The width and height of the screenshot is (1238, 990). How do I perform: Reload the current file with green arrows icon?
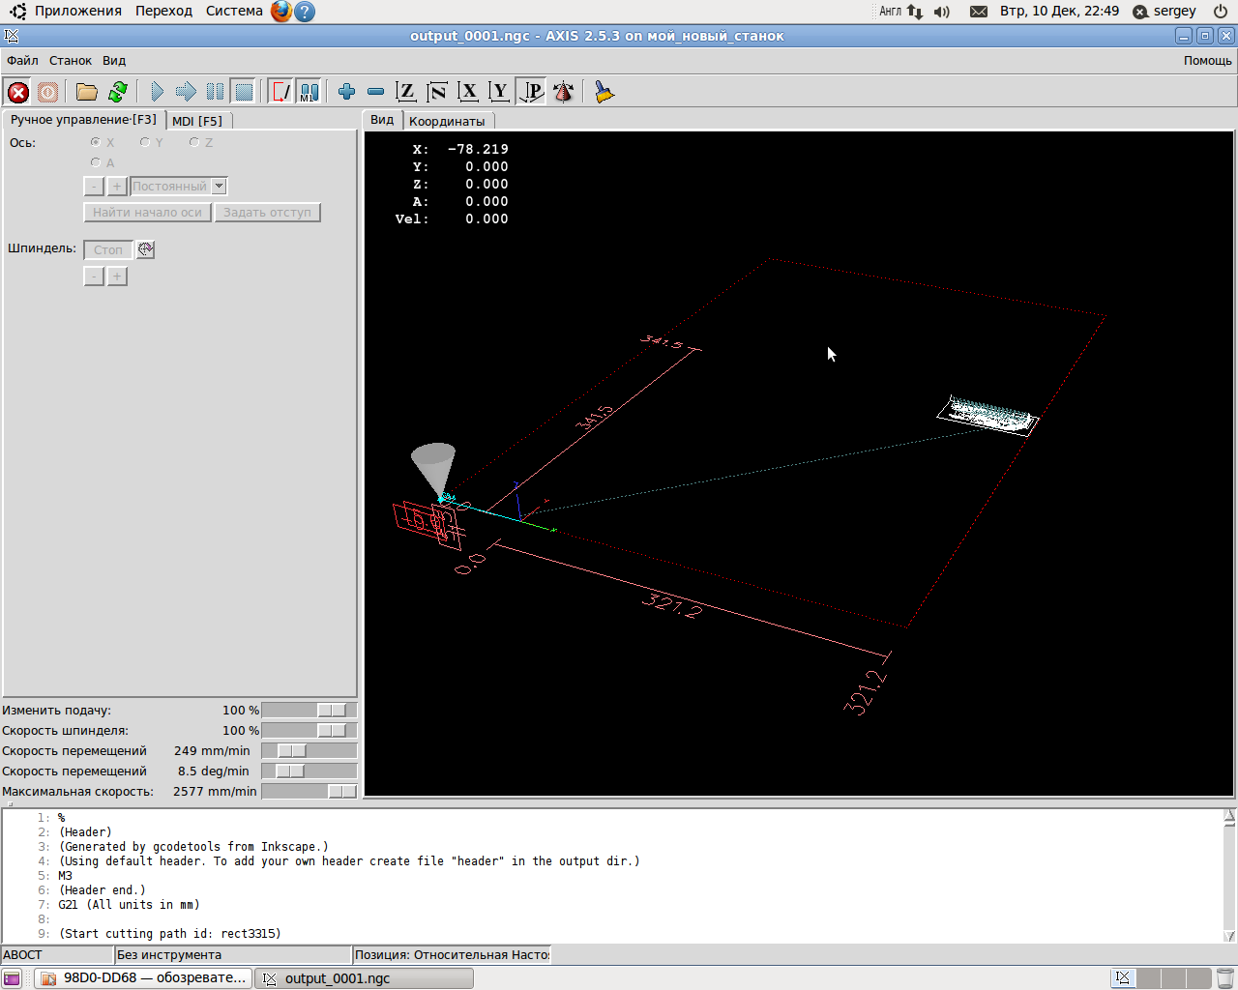(118, 92)
